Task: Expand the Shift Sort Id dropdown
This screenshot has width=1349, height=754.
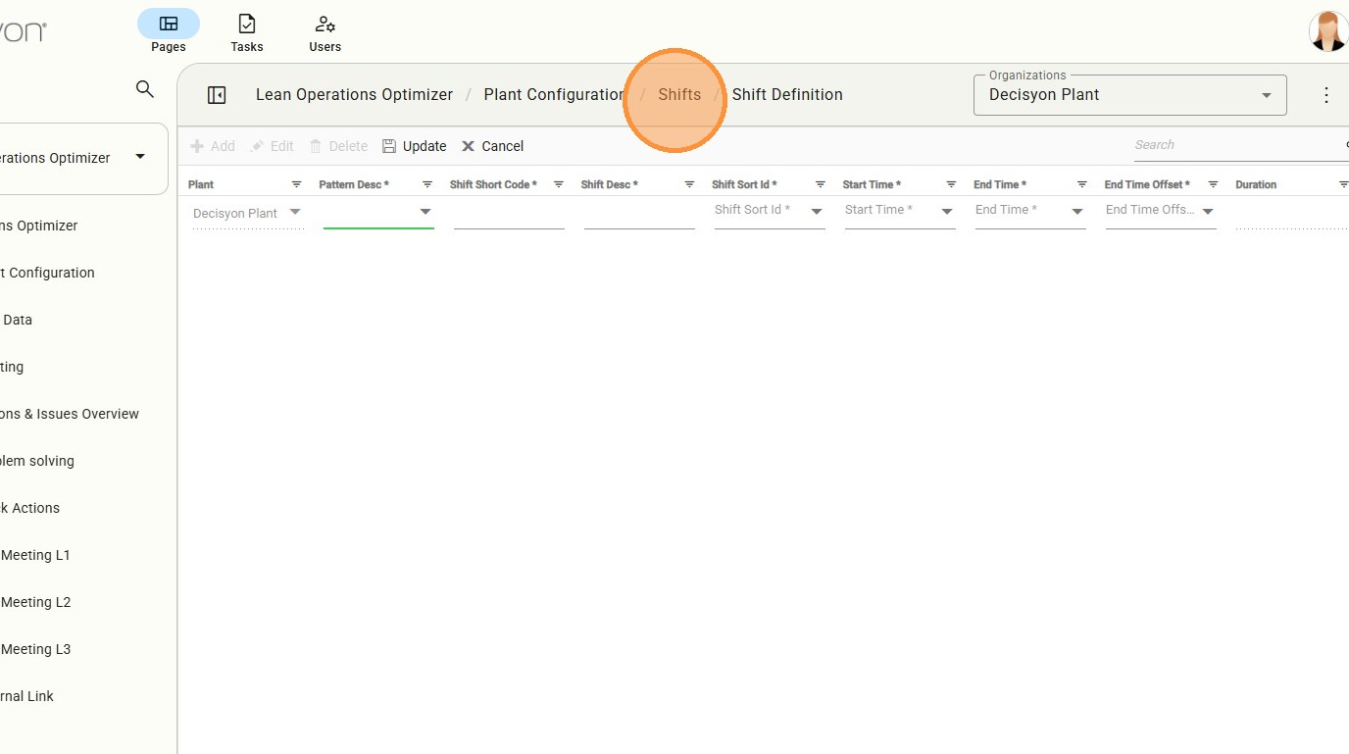Action: tap(816, 212)
